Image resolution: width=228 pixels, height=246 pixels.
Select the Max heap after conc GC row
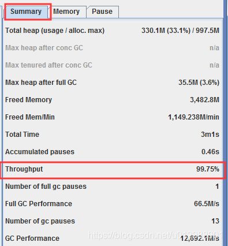pos(113,48)
